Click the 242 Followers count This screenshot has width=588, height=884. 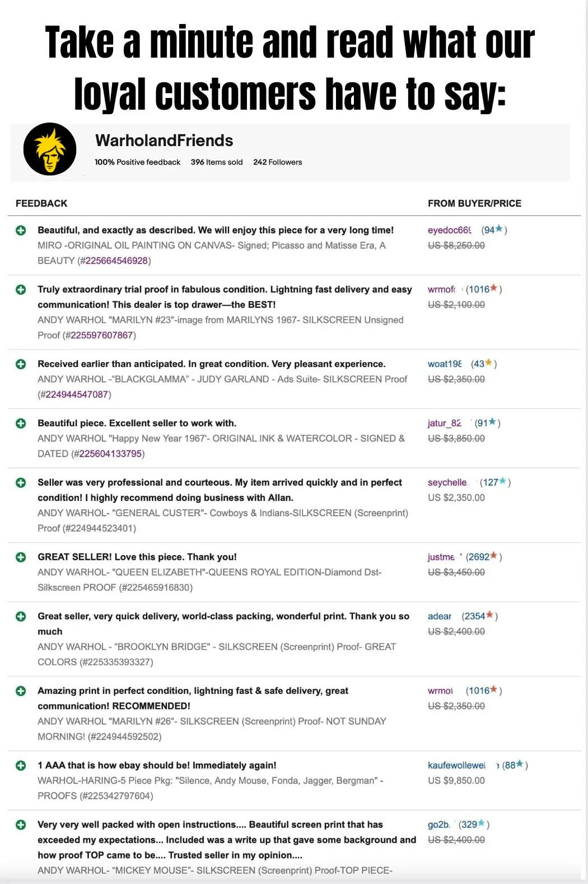tap(278, 162)
